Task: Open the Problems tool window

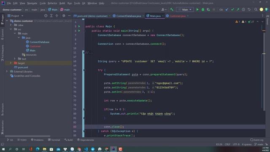Action: (37, 140)
